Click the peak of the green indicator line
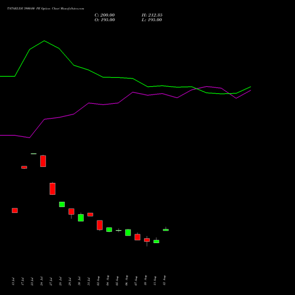295x295 pixels. coord(44,41)
